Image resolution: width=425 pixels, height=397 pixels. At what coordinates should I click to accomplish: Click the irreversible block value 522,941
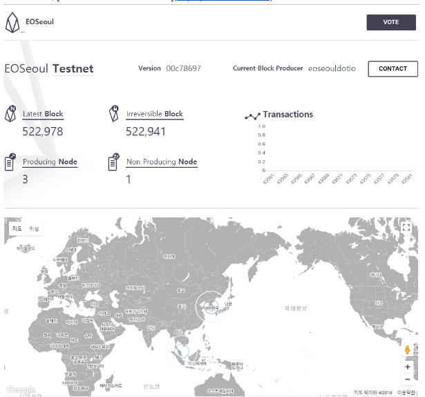click(x=146, y=132)
